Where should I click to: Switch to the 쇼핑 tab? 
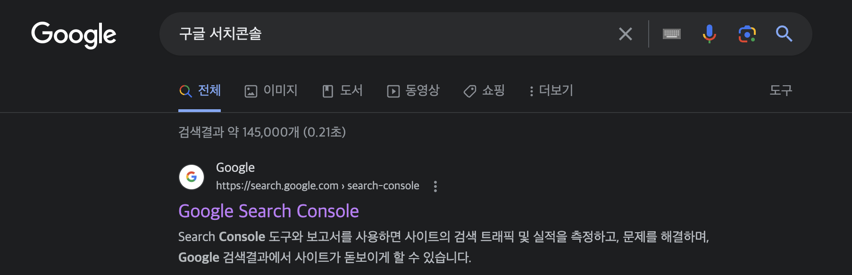tap(484, 90)
